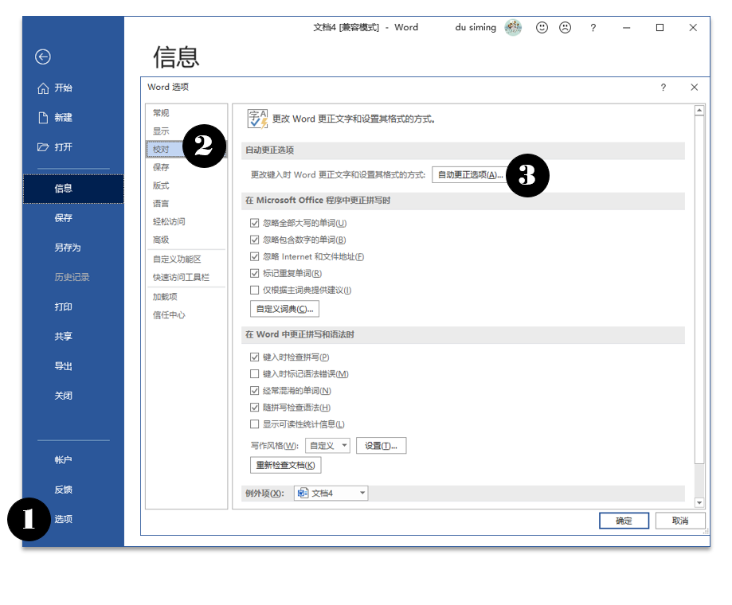Viewport: 732px width, 605px height.
Task: Close the Word 选项 dialog
Action: point(695,88)
